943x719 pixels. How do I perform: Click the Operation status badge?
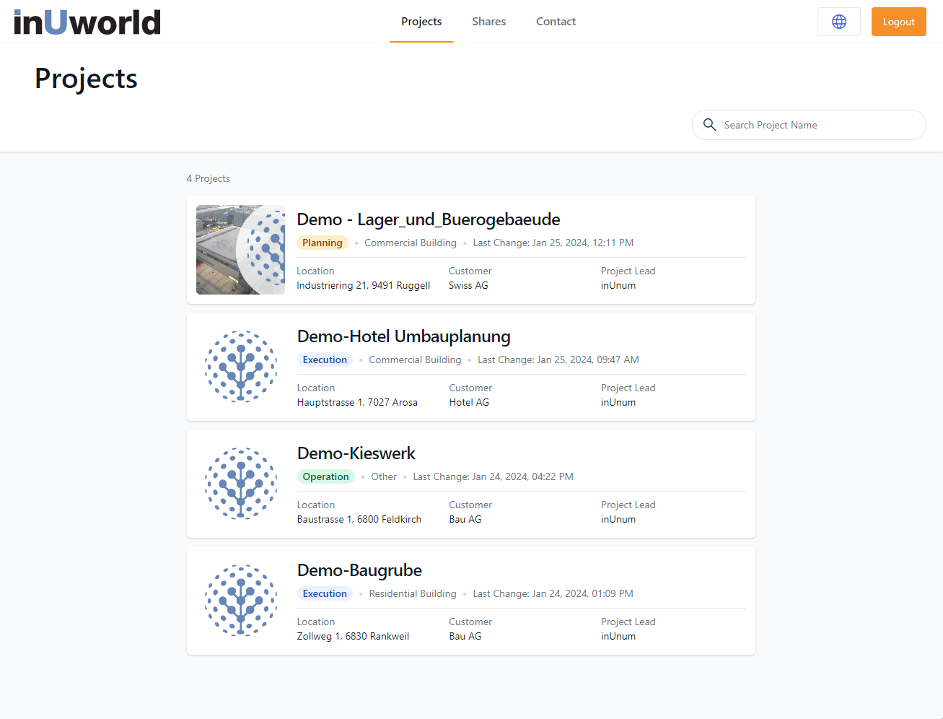pyautogui.click(x=325, y=476)
